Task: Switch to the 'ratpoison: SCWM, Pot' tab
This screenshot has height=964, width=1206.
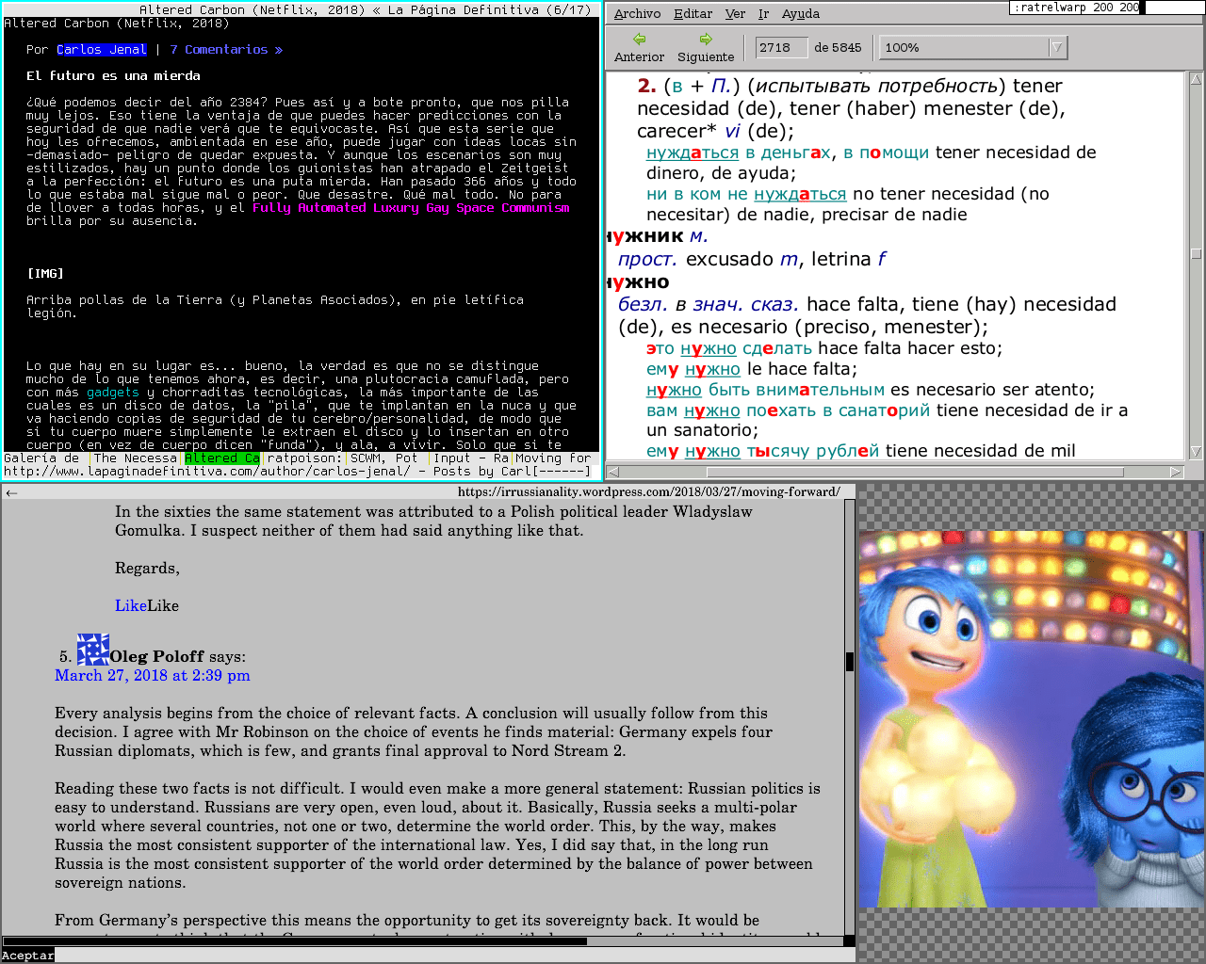Action: [x=345, y=458]
